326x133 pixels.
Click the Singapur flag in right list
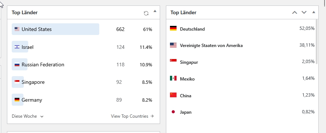coord(173,60)
